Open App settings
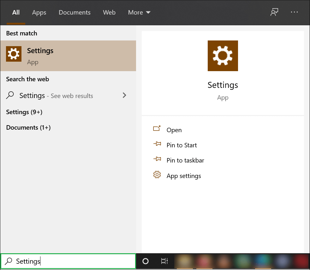This screenshot has height=270, width=310. [x=184, y=176]
